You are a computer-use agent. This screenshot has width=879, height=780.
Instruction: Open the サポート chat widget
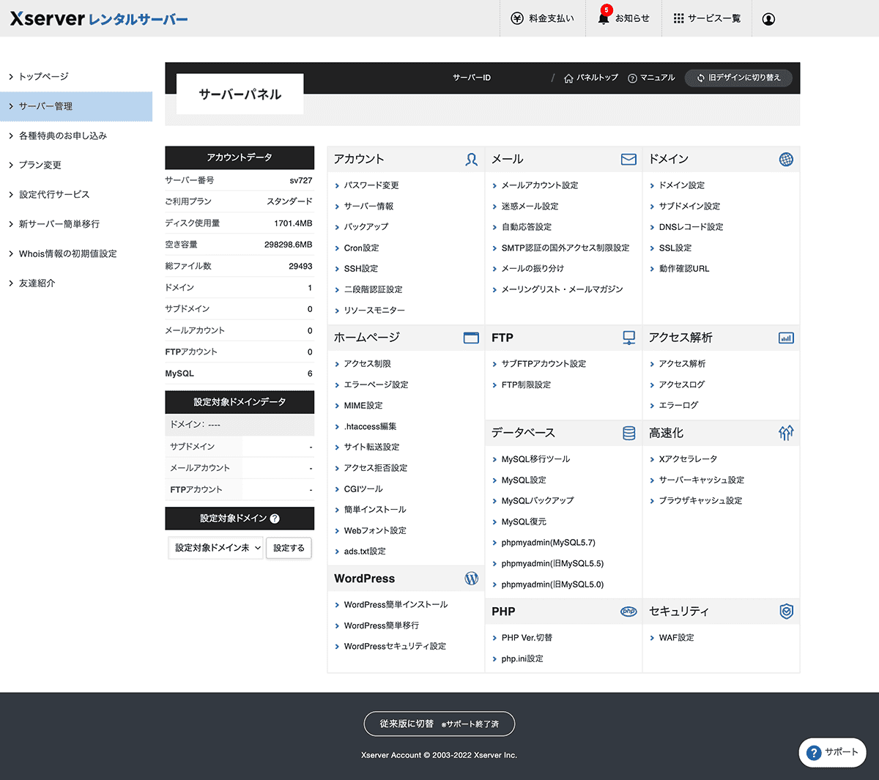click(832, 752)
